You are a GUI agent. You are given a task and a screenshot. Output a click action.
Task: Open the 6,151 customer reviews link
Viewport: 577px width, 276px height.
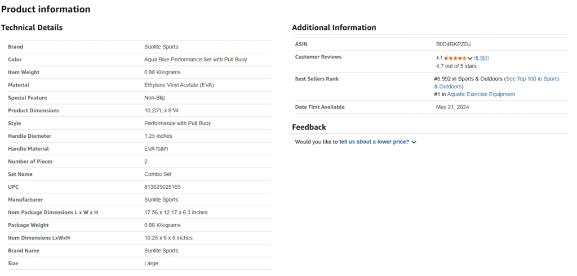click(x=481, y=58)
